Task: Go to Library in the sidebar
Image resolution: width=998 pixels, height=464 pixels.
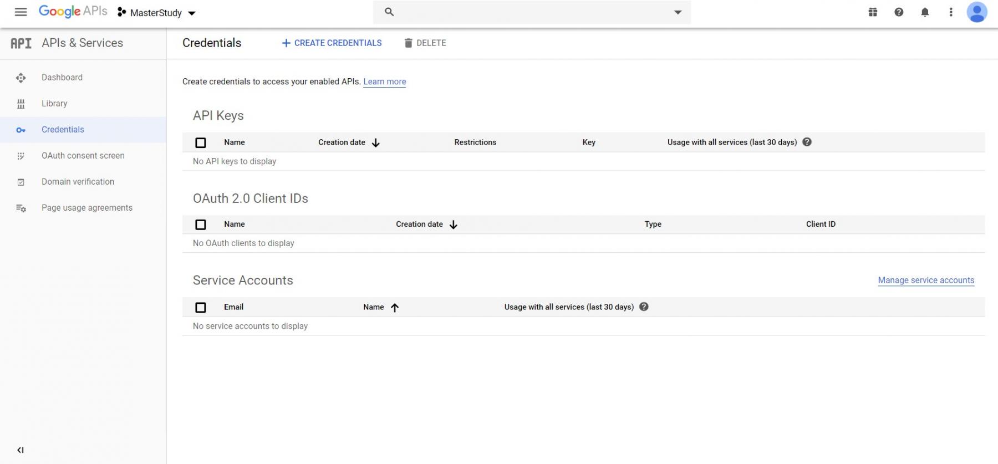Action: point(54,104)
